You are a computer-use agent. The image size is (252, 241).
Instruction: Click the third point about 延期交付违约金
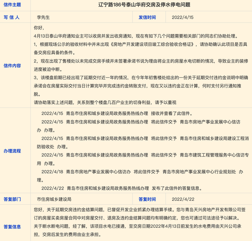[141, 86]
